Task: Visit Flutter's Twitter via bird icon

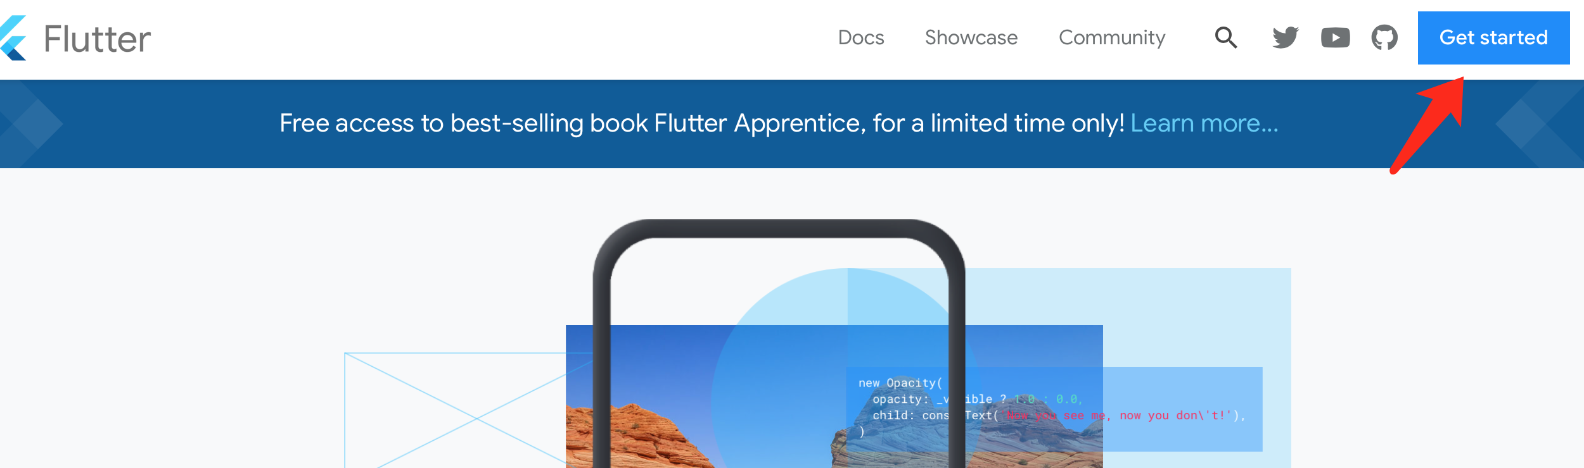Action: 1286,38
